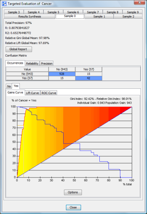Click the Individual Gain text line

pos(104,103)
